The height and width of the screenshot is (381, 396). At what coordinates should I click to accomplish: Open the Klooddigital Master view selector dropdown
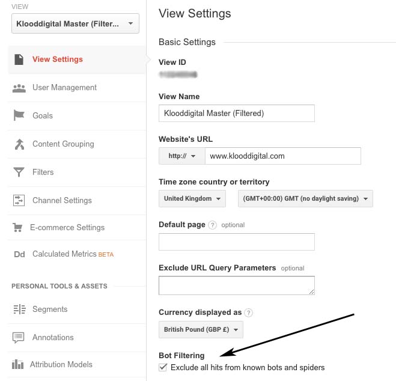(x=75, y=24)
